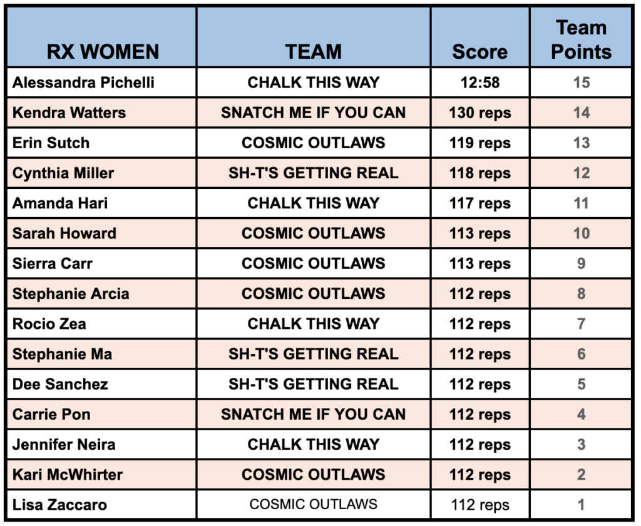The width and height of the screenshot is (641, 526).
Task: Click Amanda Hari's name cell
Action: (x=60, y=203)
